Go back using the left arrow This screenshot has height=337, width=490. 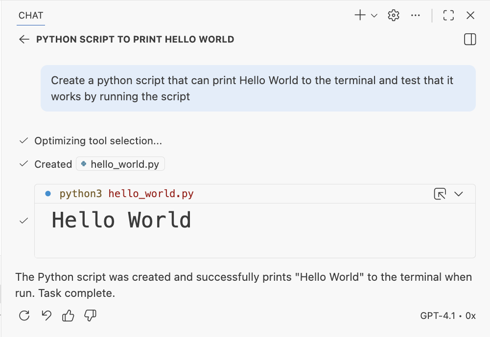coord(24,40)
